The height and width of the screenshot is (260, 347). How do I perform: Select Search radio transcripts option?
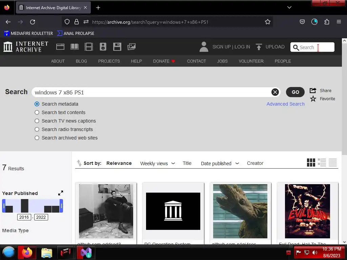[x=37, y=129]
